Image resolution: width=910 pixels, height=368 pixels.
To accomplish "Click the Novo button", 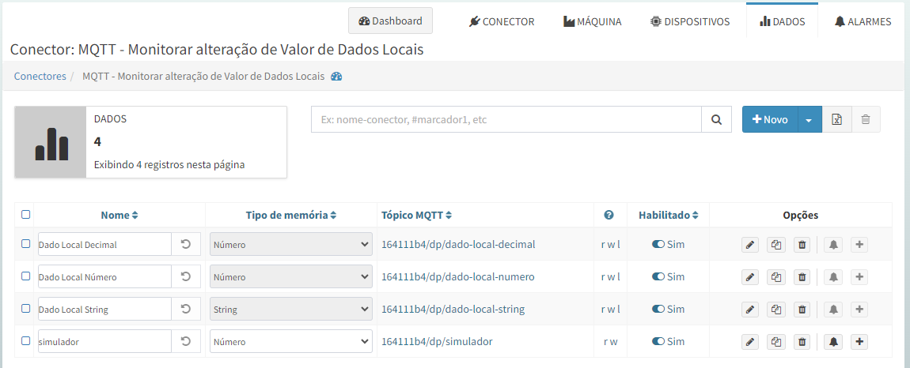I will pyautogui.click(x=770, y=119).
